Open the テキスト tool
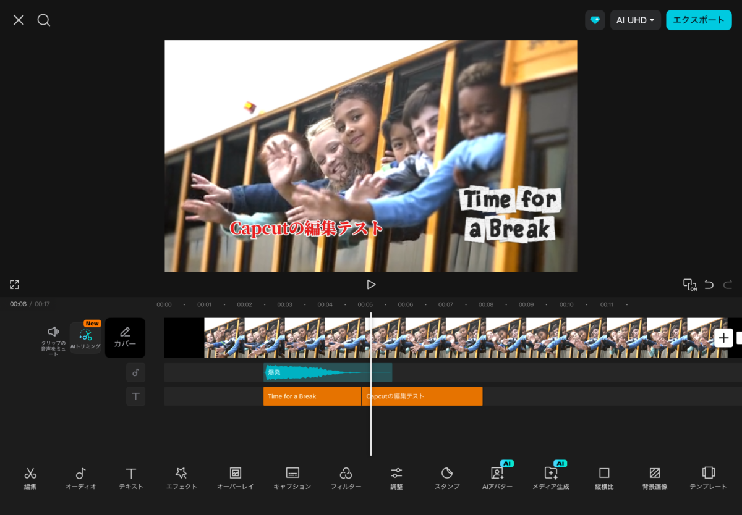The height and width of the screenshot is (515, 742). [x=131, y=479]
